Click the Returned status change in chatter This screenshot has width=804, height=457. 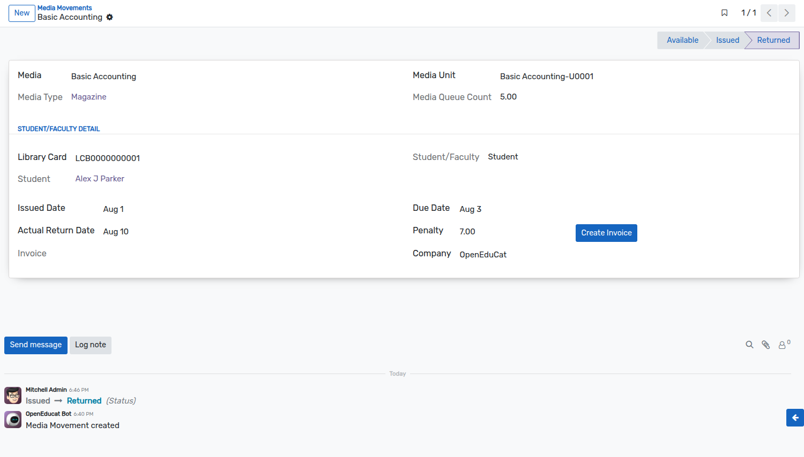click(x=84, y=401)
